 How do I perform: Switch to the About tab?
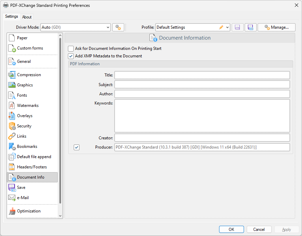click(x=27, y=17)
